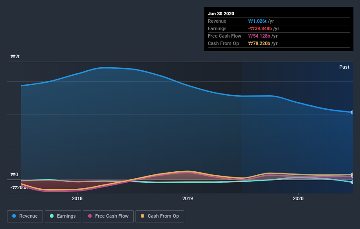
Task: Click the ₩1.026t revenue value
Action: [x=257, y=21]
